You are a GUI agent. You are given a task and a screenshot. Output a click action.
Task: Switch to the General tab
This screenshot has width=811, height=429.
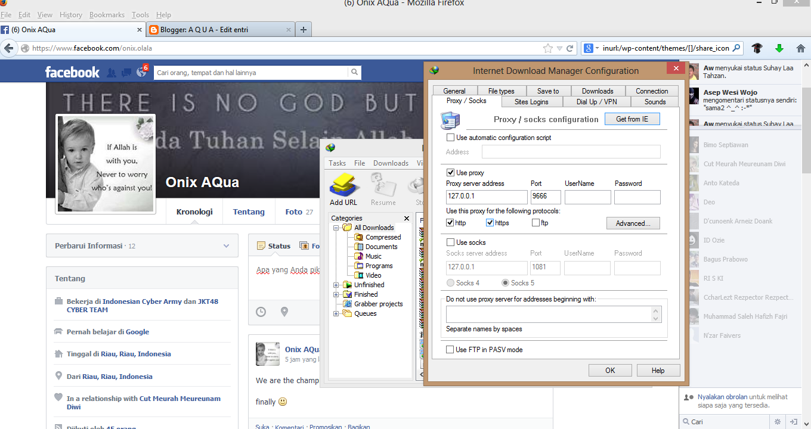coord(454,91)
